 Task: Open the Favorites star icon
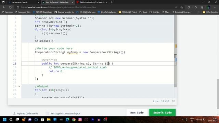pyautogui.click(x=195, y=7)
